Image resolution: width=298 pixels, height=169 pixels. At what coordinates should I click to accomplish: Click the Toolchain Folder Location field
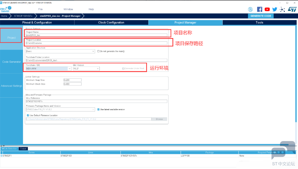click(x=96, y=60)
